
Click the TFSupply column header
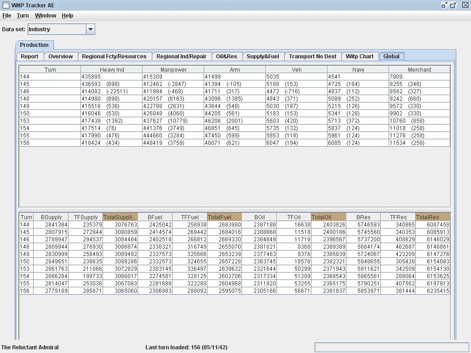pos(86,217)
